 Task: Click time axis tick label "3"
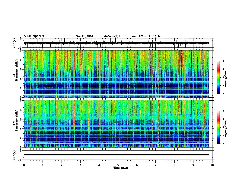[x=80, y=165]
